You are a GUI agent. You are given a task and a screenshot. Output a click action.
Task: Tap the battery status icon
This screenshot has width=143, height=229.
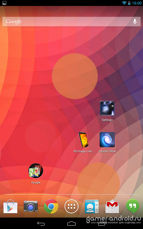129,3
